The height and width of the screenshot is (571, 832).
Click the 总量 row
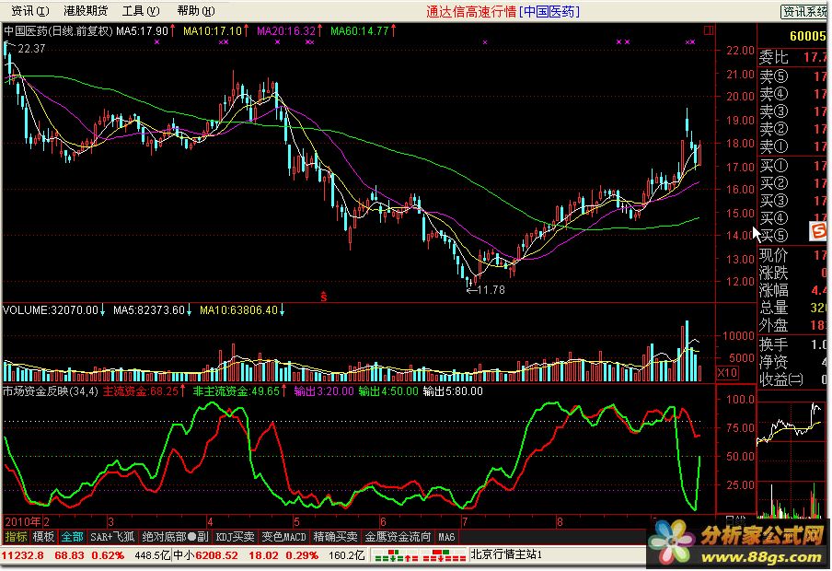792,309
